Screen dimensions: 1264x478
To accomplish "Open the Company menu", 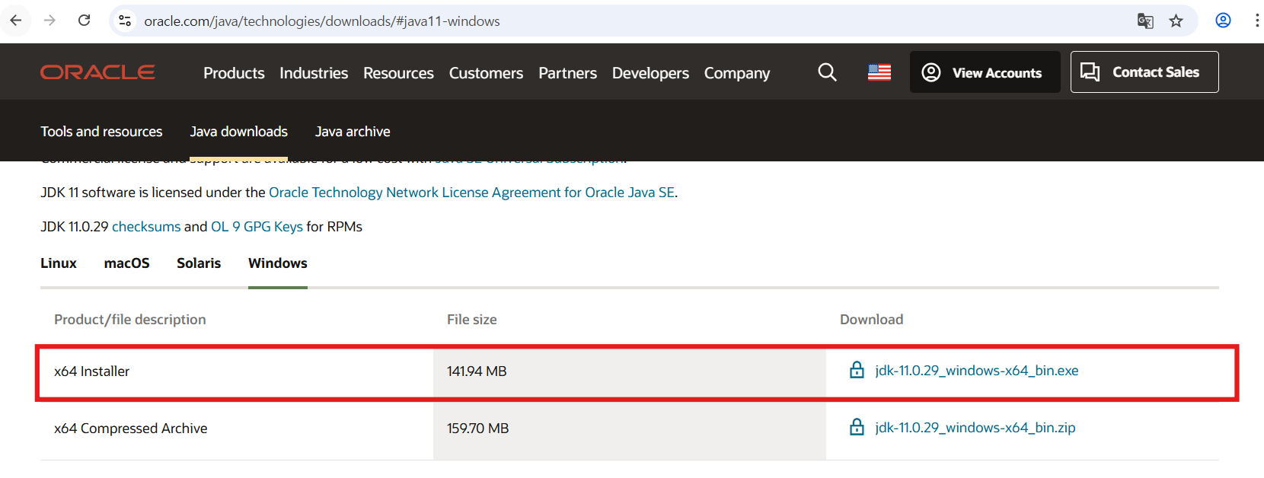I will [737, 73].
